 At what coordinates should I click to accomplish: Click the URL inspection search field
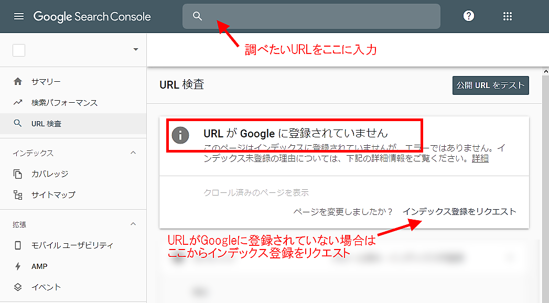pyautogui.click(x=311, y=16)
